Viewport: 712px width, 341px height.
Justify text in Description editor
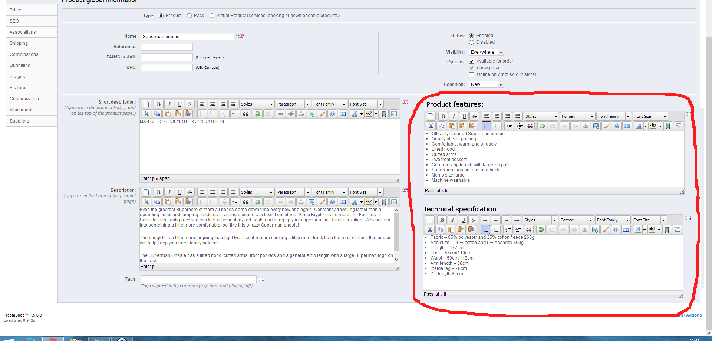[233, 192]
